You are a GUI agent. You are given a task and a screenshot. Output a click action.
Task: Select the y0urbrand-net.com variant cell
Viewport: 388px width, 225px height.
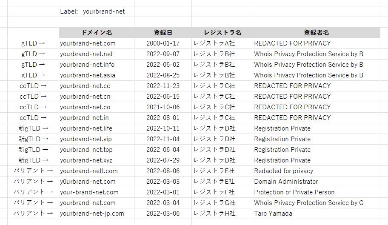pos(97,182)
